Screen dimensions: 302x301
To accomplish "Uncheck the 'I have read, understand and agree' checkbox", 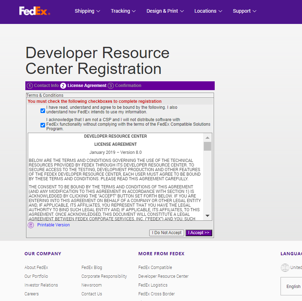I will pyautogui.click(x=43, y=111).
